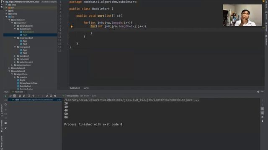The height and width of the screenshot is (150, 268).
Task: Click the JDK path line in console
Action: pos(131,100)
